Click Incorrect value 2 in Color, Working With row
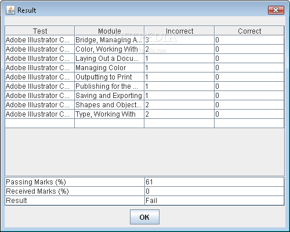 179,49
